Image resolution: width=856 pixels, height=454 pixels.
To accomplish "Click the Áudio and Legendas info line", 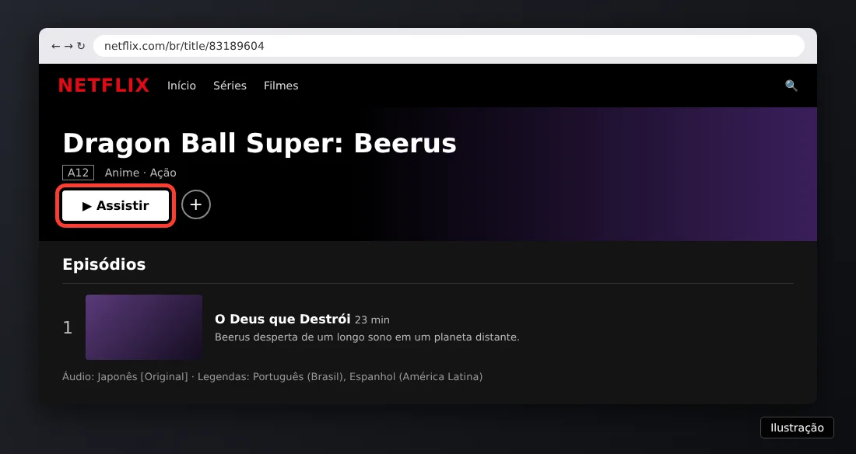I will click(x=272, y=376).
